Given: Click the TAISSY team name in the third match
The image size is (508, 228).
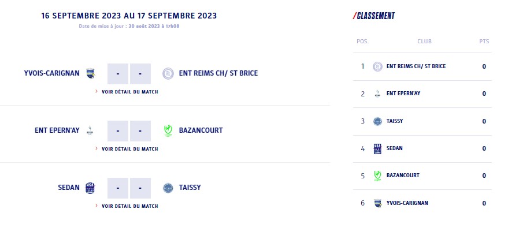Looking at the screenshot, I should (190, 188).
